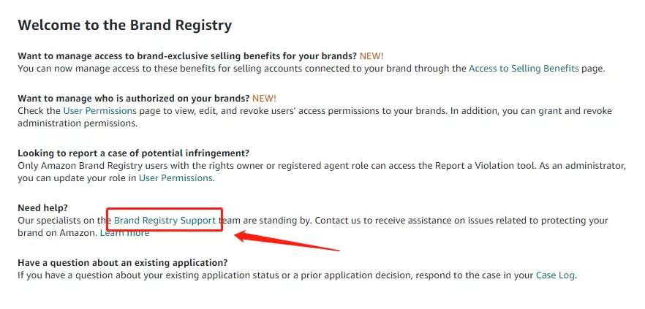Click 'respond to the case in your' text
The width and height of the screenshot is (645, 309).
472,275
